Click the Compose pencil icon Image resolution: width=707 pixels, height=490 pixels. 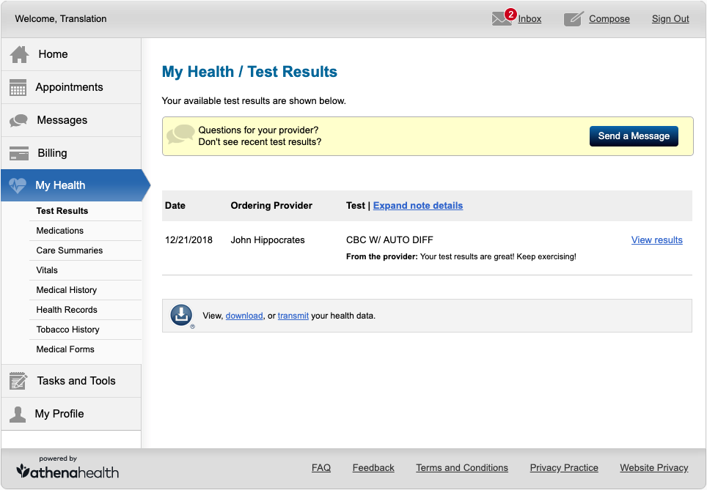coord(574,19)
